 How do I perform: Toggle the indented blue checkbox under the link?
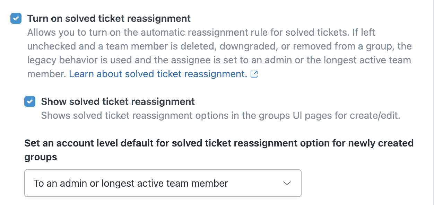click(30, 101)
